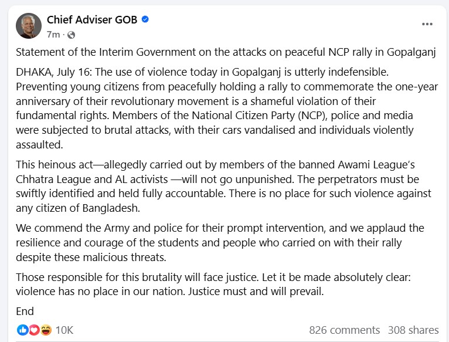The width and height of the screenshot is (449, 342).
Task: Click the 7m post timestamp
Action: 53,35
